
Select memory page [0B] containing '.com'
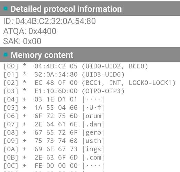[54, 158]
